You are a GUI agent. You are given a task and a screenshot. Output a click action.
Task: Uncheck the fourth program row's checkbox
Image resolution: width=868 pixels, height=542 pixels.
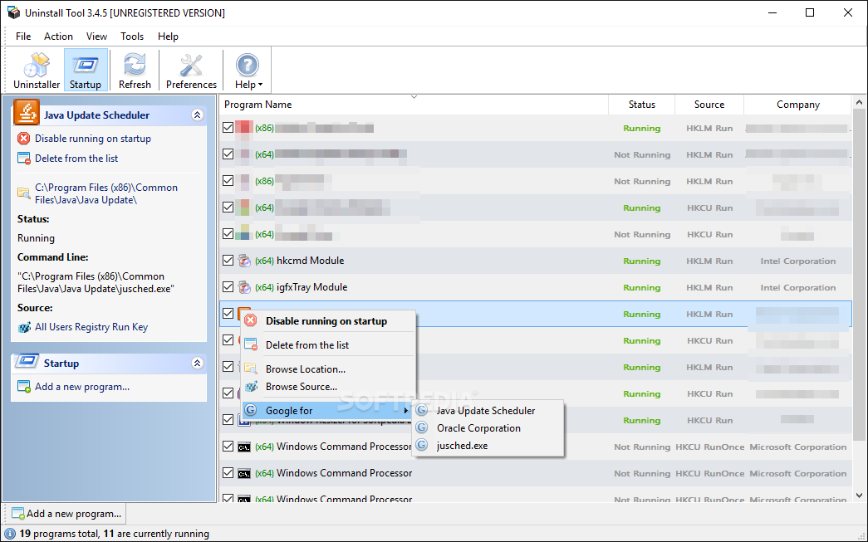coord(228,208)
